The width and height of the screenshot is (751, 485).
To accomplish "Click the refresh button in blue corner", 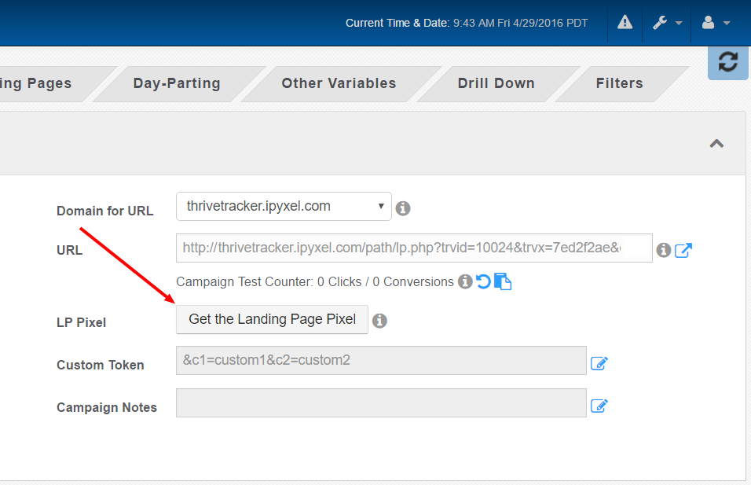I will (728, 62).
